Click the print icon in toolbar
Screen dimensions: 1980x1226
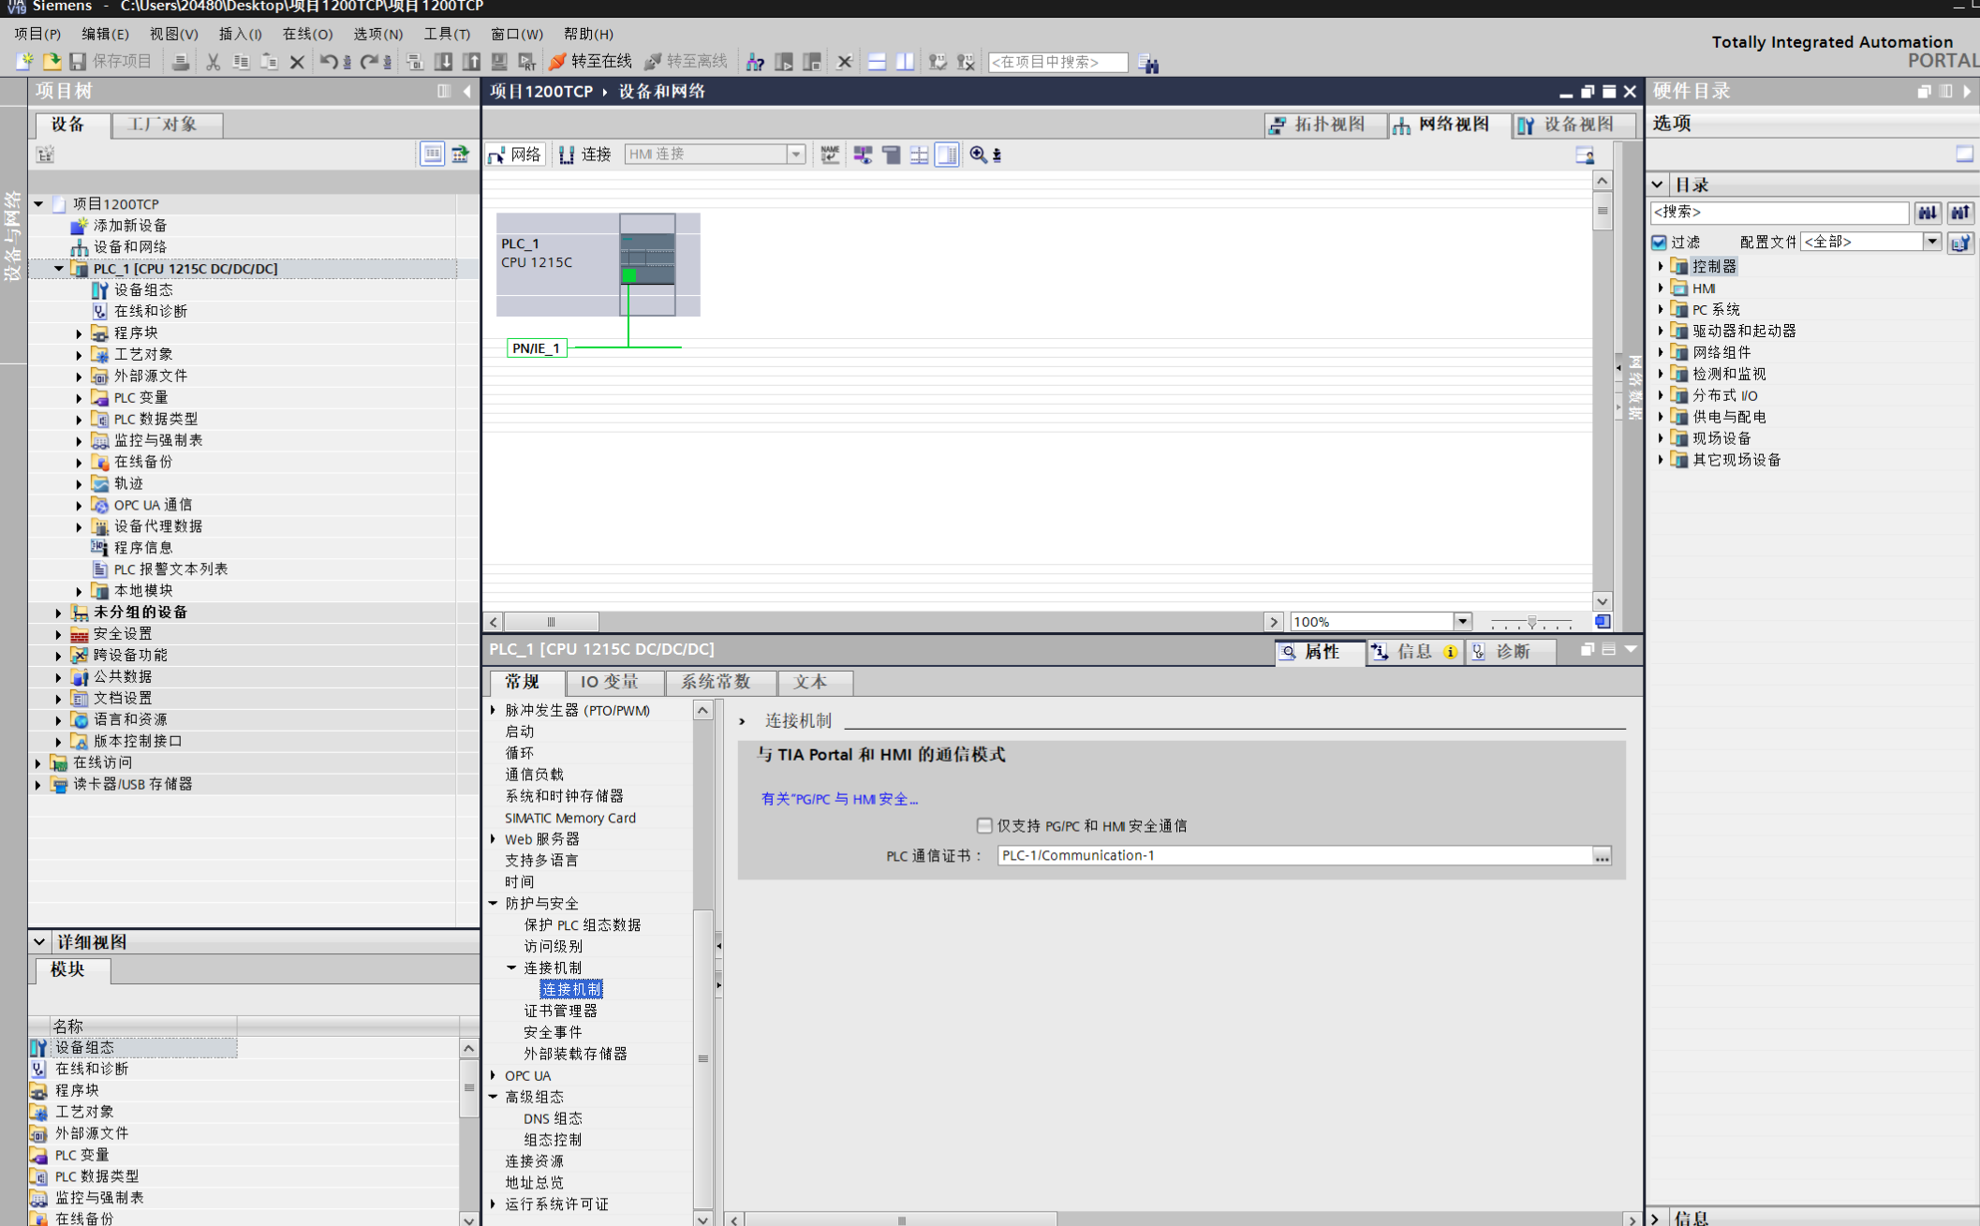click(181, 62)
